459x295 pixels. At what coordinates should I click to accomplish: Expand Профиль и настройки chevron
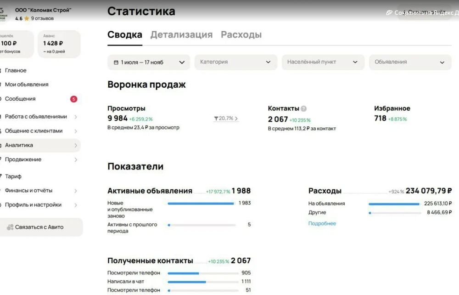[76, 205]
